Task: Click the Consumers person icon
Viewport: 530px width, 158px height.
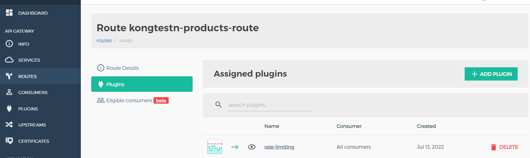Action: pos(9,92)
